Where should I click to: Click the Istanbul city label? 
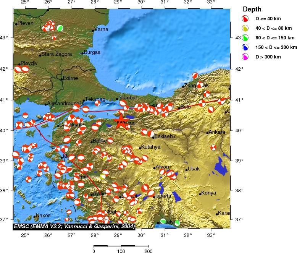point(128,98)
